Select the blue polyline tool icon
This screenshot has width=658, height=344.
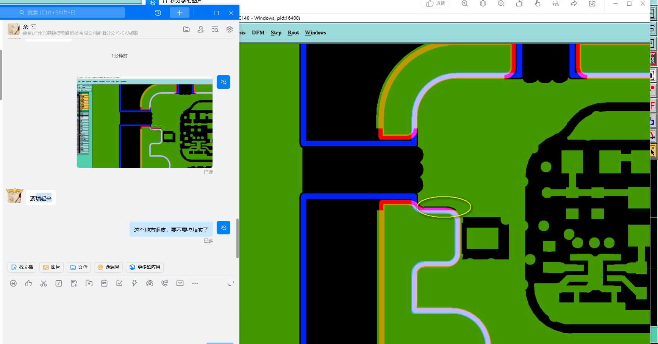(653, 121)
